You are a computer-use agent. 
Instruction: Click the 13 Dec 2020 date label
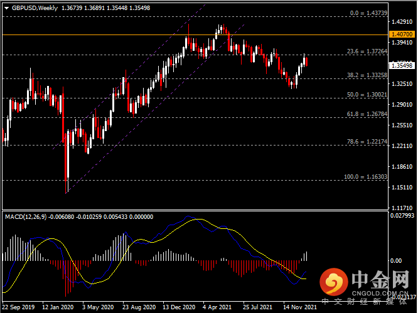click(x=179, y=307)
